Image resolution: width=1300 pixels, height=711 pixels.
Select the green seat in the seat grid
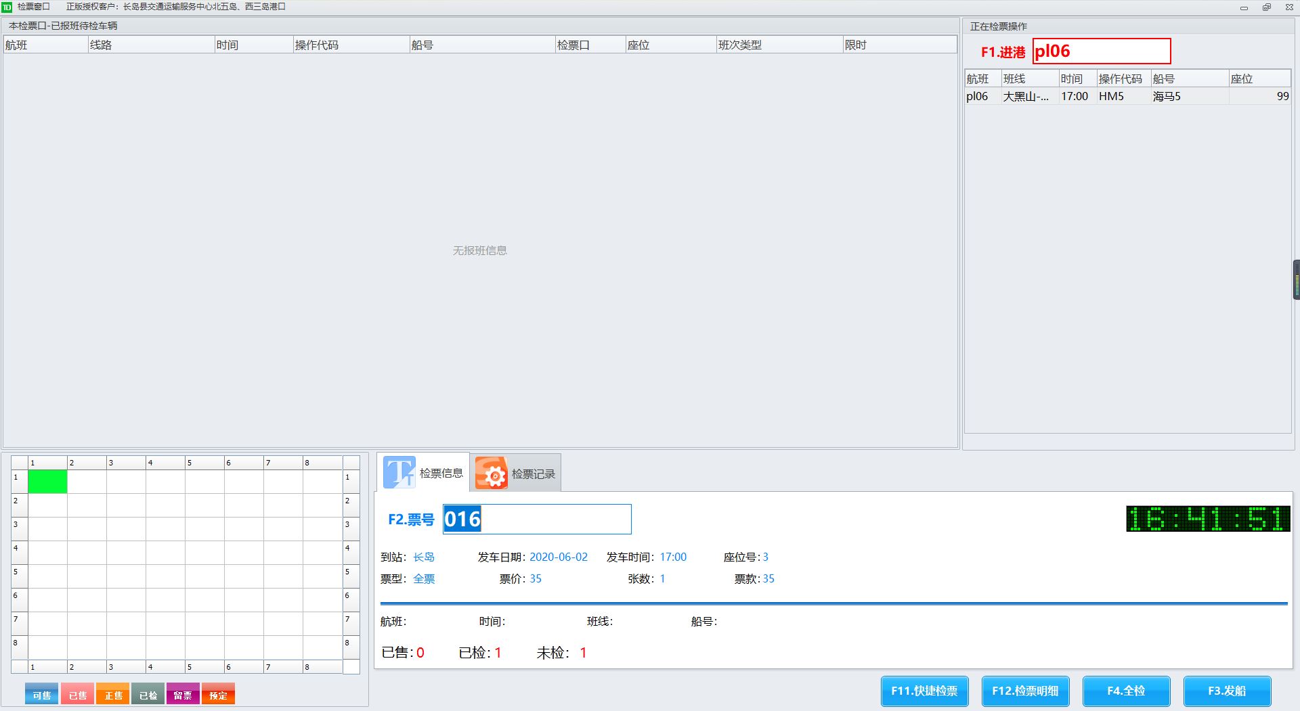pyautogui.click(x=47, y=482)
